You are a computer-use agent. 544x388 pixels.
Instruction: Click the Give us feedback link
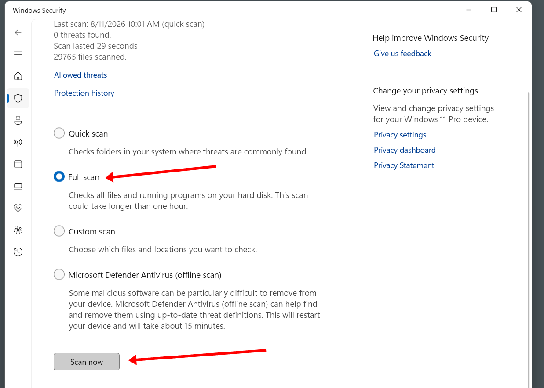(x=402, y=54)
